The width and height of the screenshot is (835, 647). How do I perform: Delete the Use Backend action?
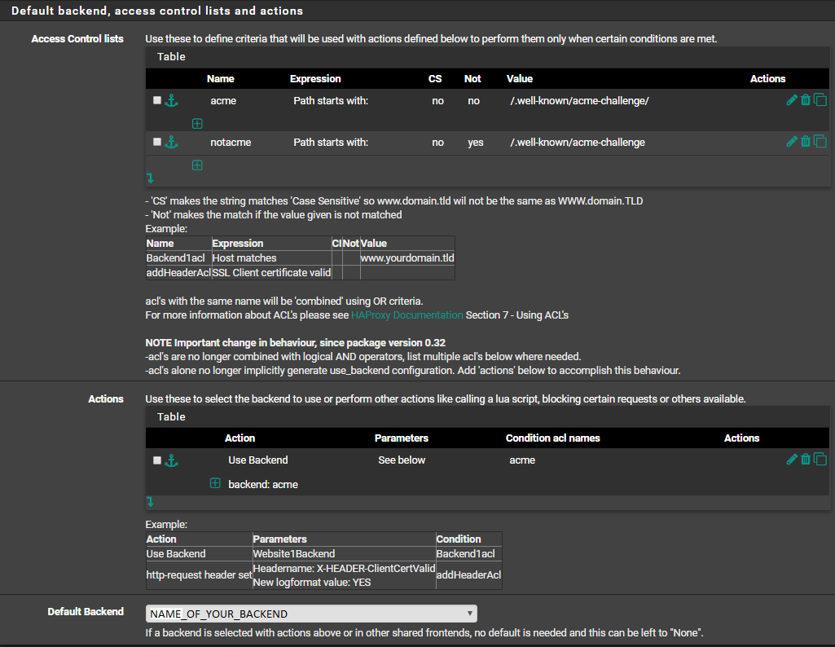806,460
